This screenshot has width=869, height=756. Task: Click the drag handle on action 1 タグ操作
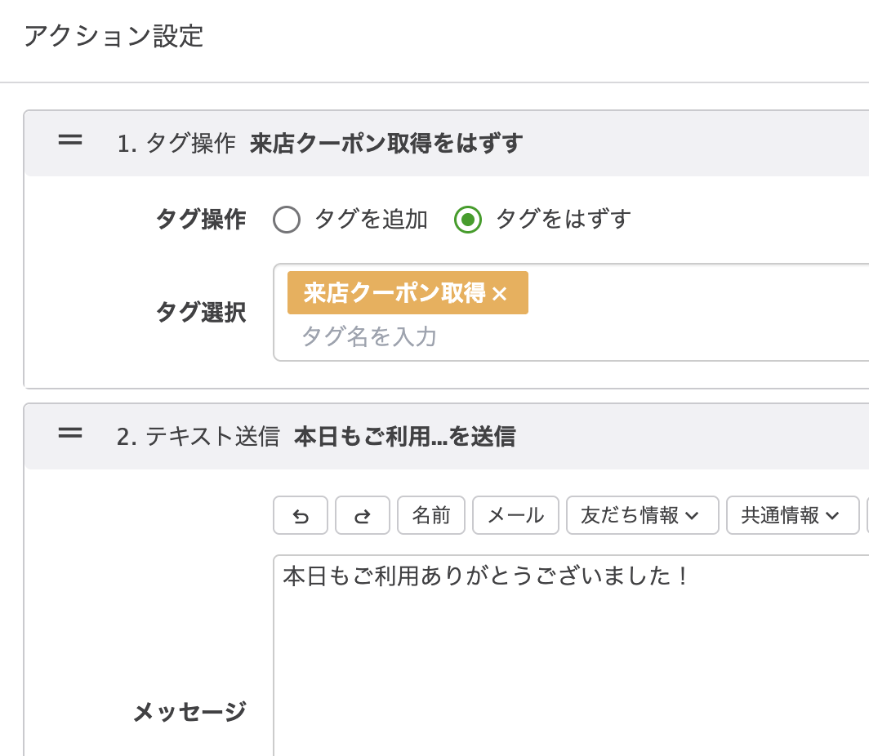(x=70, y=140)
